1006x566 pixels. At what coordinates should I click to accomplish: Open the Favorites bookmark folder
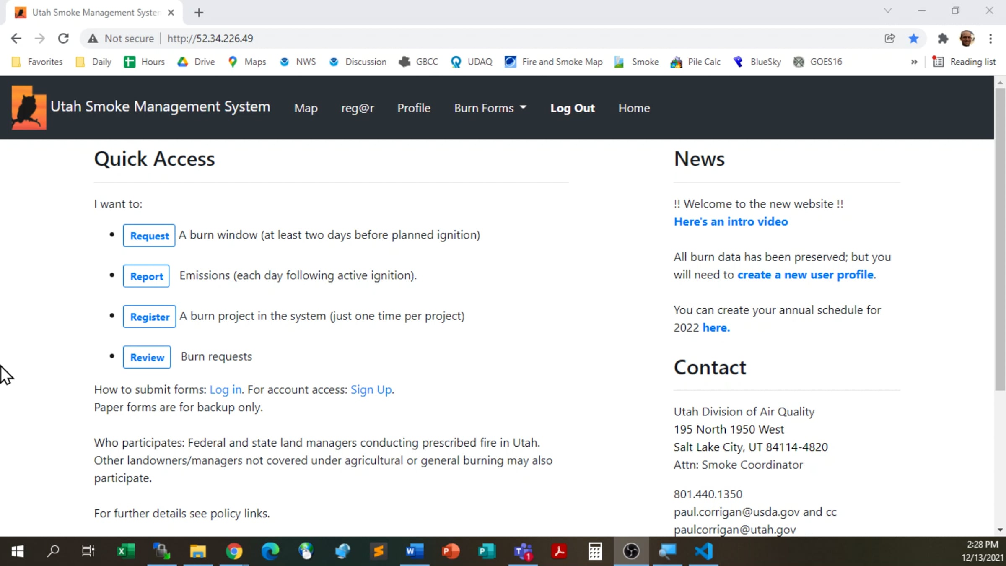pos(37,62)
